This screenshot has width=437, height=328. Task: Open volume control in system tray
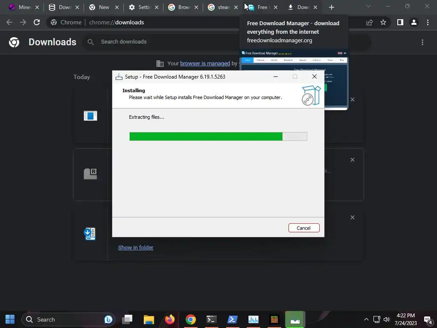click(x=387, y=319)
